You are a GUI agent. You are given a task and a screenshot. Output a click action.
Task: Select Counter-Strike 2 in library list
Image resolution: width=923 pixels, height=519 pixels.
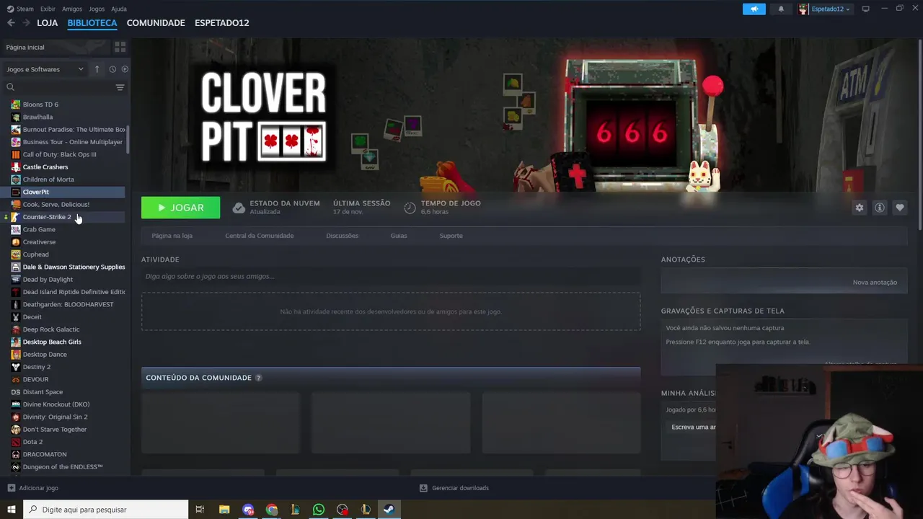click(x=47, y=217)
